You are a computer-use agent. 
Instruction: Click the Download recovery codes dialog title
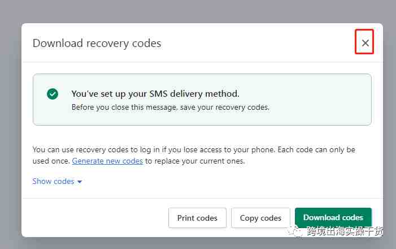pos(97,43)
